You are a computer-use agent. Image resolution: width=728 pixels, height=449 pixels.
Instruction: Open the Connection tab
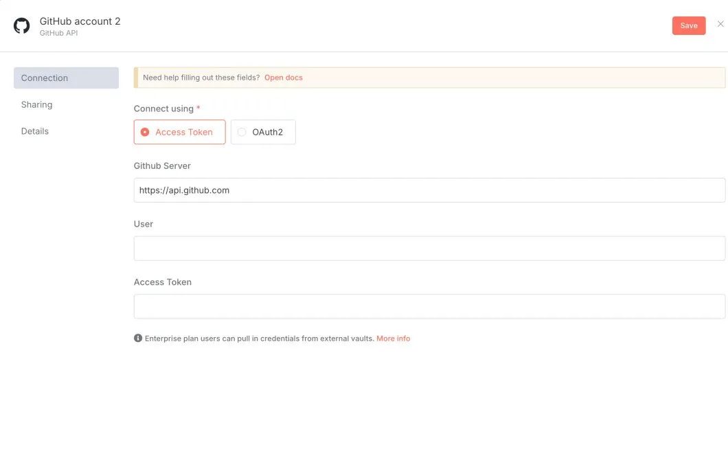coord(67,78)
